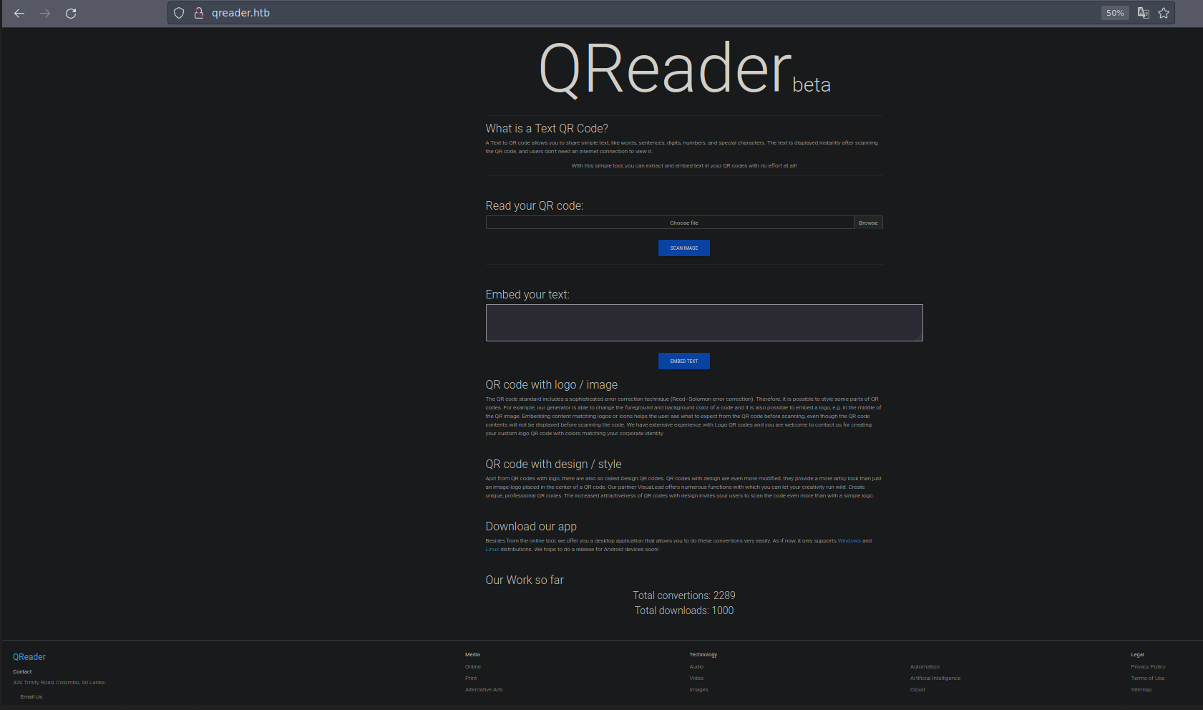Open the Privacy Policy link
This screenshot has width=1203, height=710.
tap(1148, 666)
